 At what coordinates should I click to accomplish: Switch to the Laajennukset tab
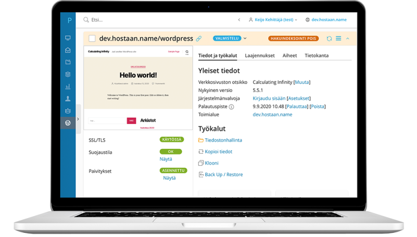[x=260, y=56]
